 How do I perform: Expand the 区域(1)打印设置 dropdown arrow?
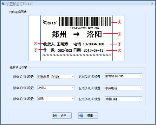click(73, 77)
